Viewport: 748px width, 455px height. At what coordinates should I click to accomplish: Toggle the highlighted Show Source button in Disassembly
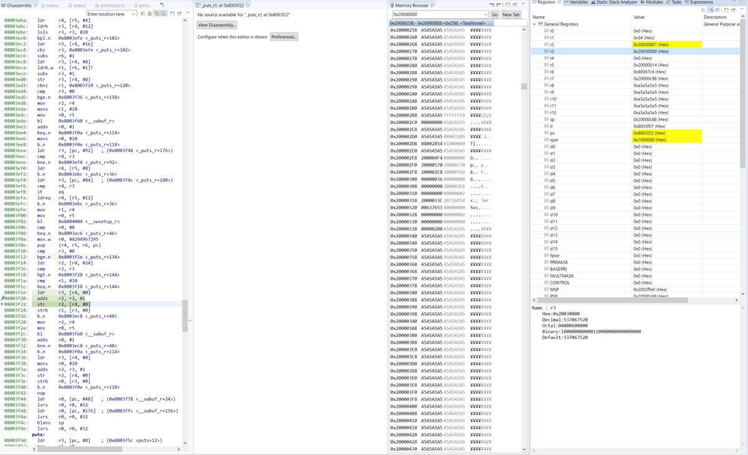click(x=164, y=13)
